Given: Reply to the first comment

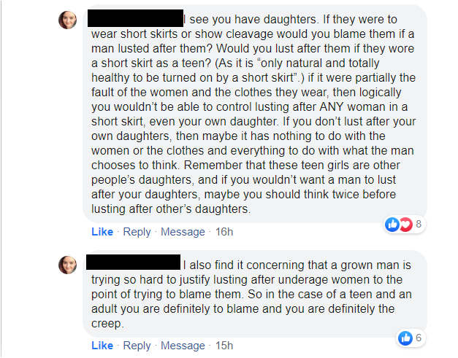Looking at the screenshot, I should (x=137, y=232).
